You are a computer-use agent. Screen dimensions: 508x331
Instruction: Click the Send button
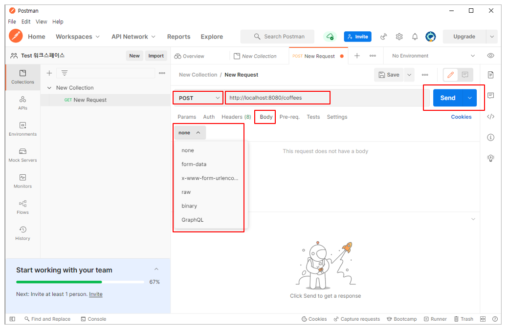[448, 98]
